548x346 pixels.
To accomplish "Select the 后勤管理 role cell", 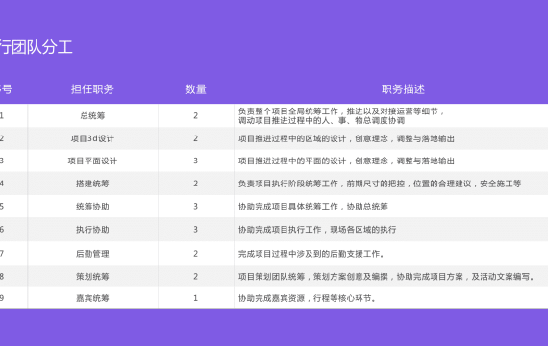I will click(92, 254).
